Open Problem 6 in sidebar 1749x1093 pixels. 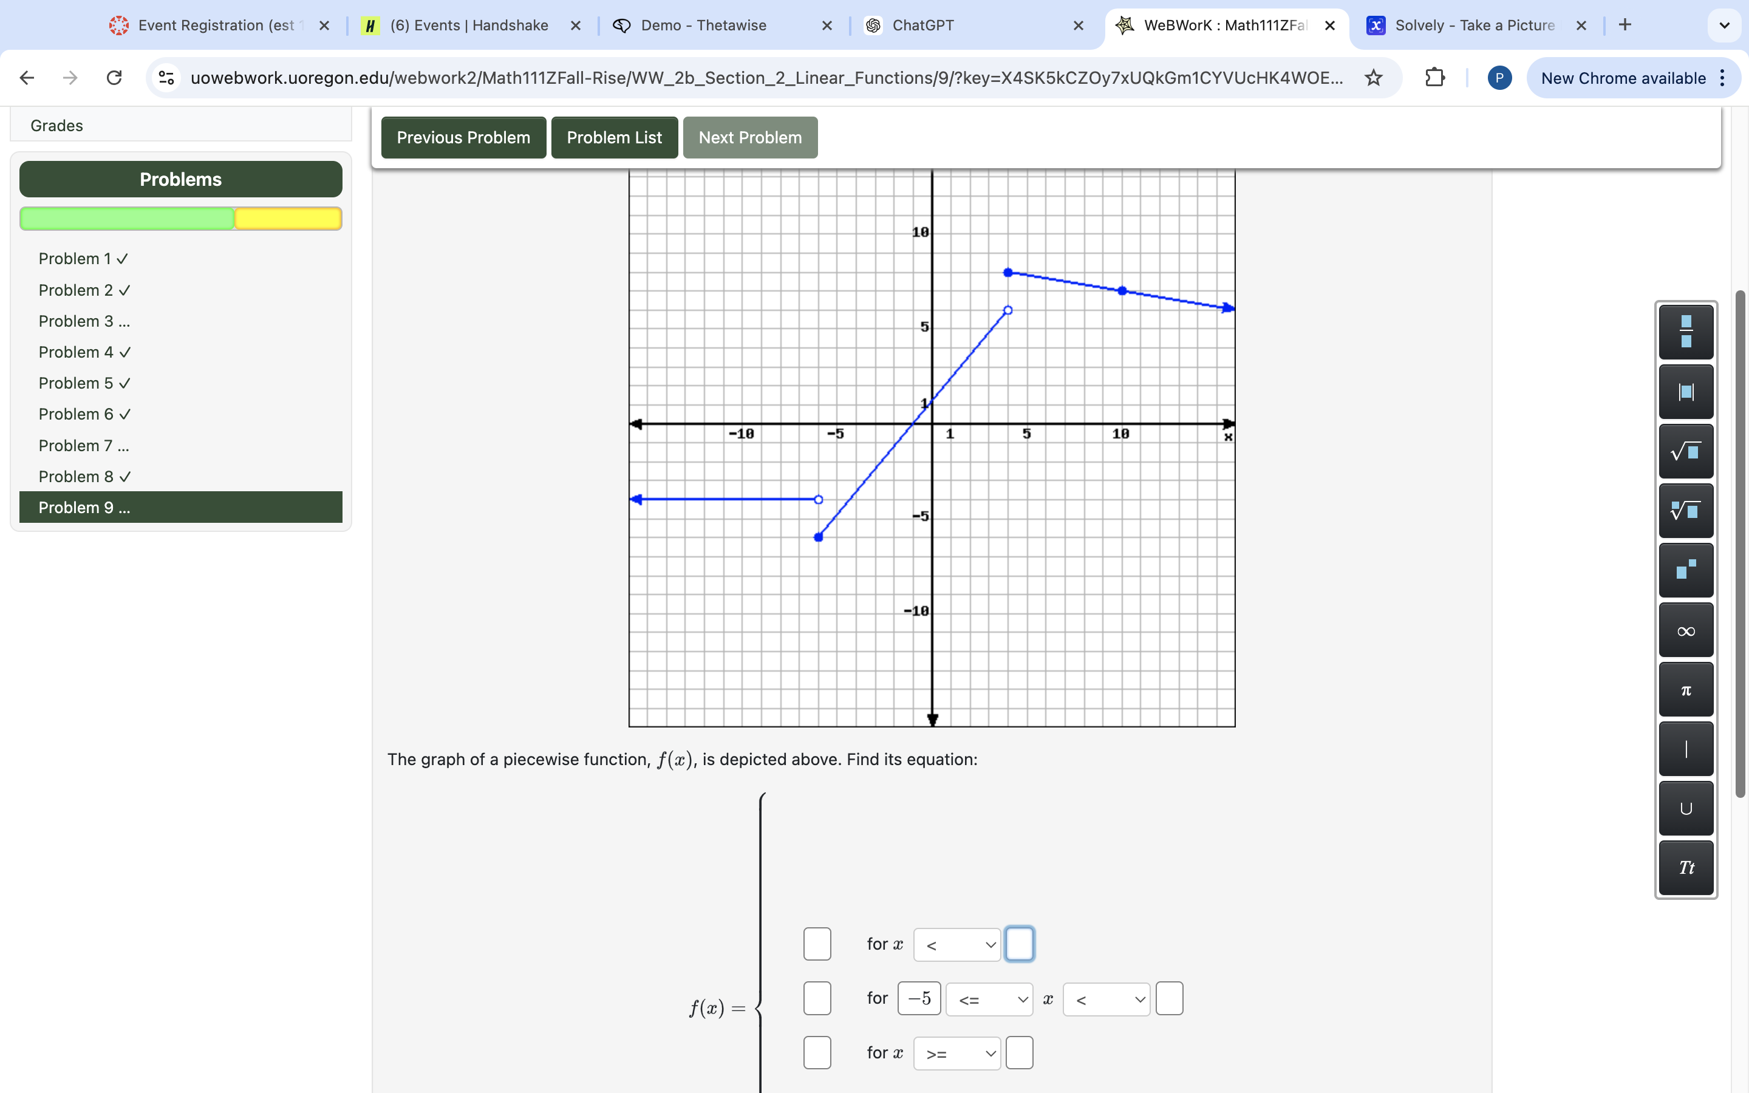pyautogui.click(x=84, y=414)
